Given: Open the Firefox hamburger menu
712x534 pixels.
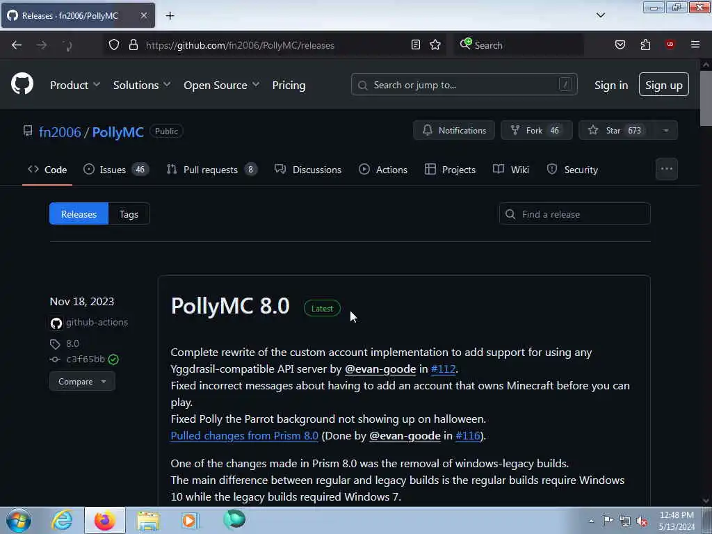Looking at the screenshot, I should click(x=695, y=44).
